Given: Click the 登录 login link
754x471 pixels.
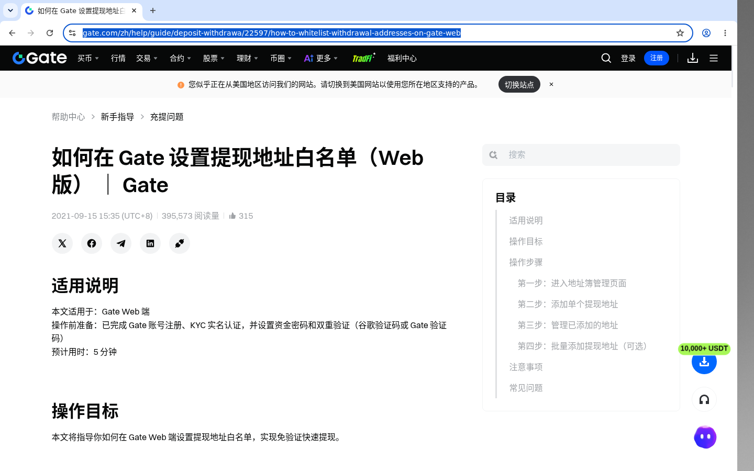Looking at the screenshot, I should 628,58.
